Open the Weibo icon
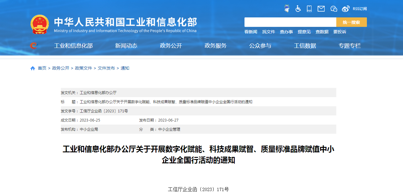 point(346,9)
